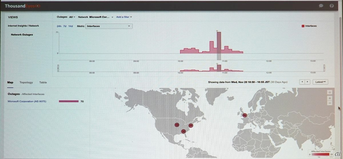Reset map view with home icon
The width and height of the screenshot is (343, 159).
330,92
